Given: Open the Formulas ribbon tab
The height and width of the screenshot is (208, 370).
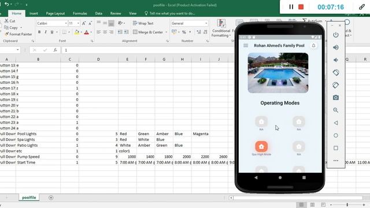Looking at the screenshot, I should click(x=80, y=13).
